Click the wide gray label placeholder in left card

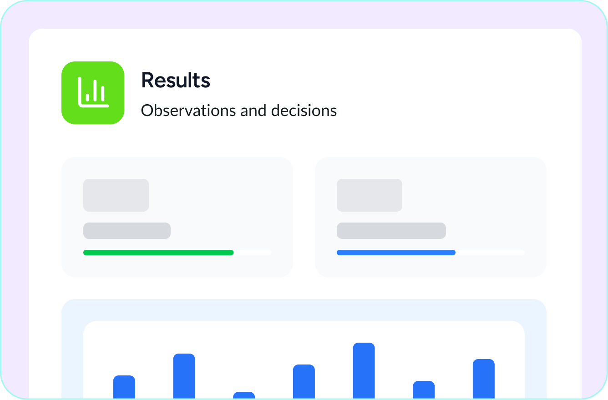pos(127,231)
